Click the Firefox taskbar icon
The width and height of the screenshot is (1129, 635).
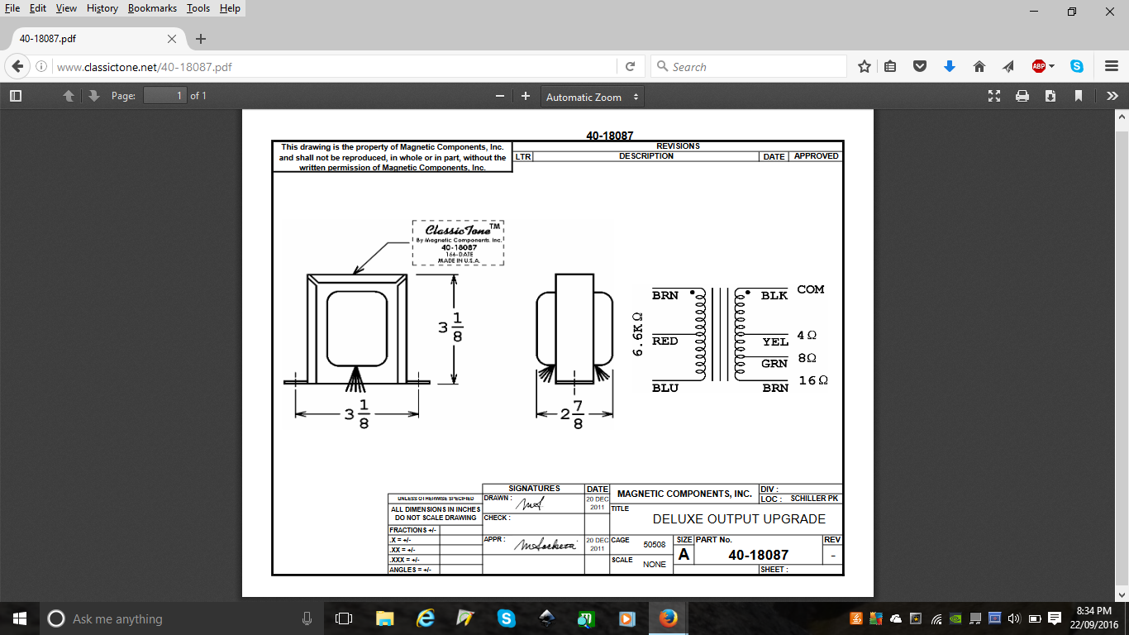coord(668,618)
